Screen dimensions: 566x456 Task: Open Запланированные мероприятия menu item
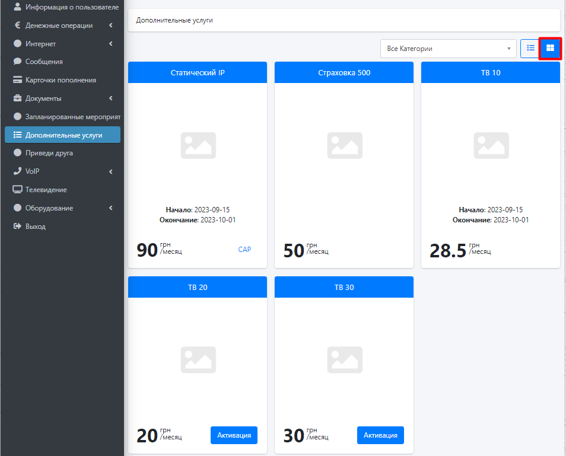[x=72, y=117]
